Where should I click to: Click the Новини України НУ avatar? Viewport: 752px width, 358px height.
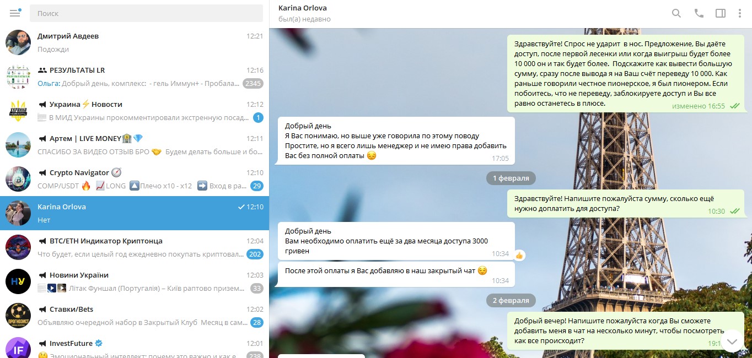pyautogui.click(x=18, y=281)
